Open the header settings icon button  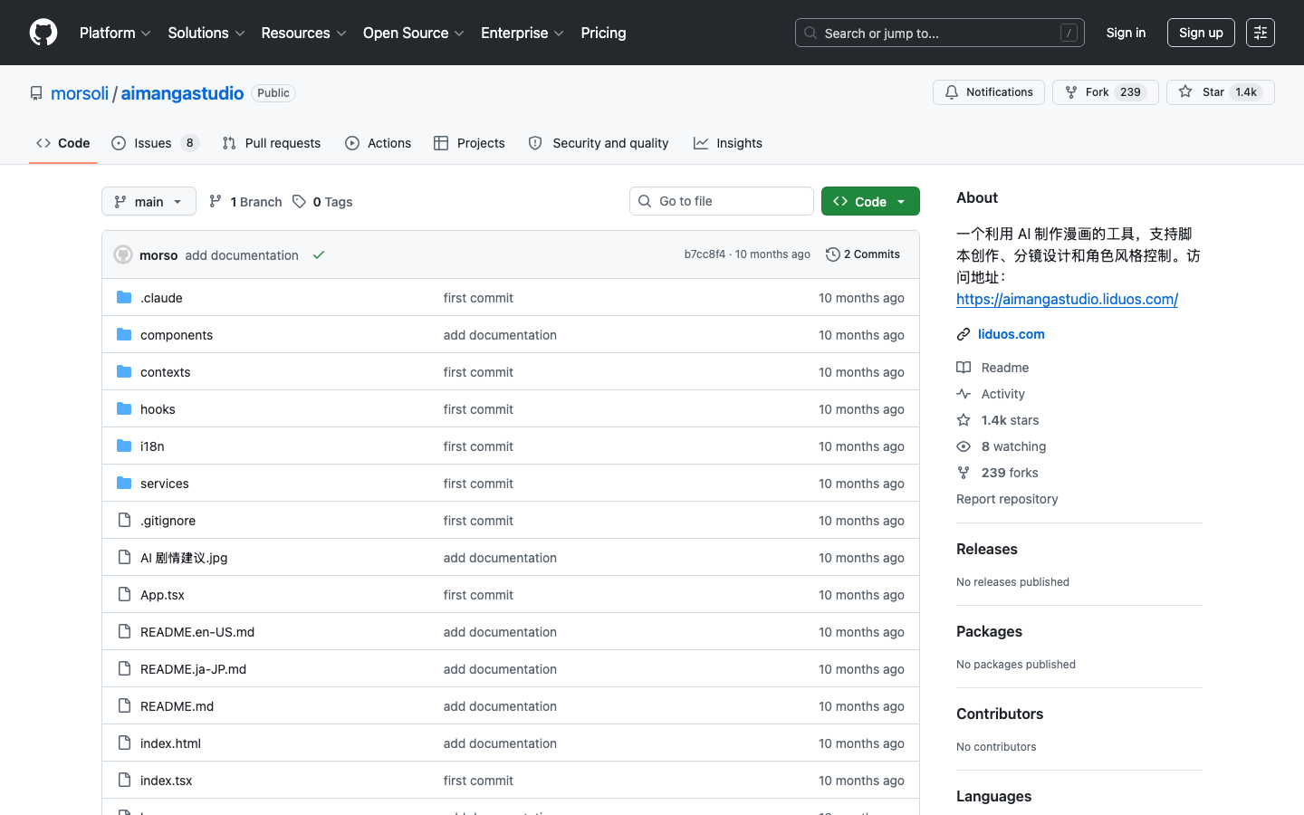click(x=1261, y=33)
